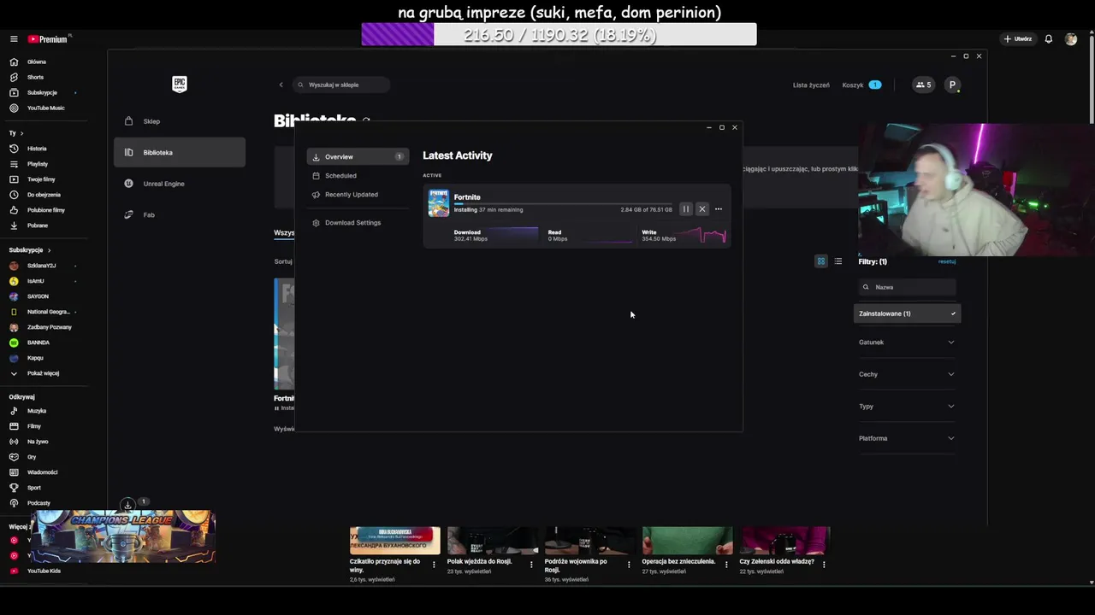The width and height of the screenshot is (1095, 615).
Task: Open Utwórz create button
Action: tap(1018, 39)
